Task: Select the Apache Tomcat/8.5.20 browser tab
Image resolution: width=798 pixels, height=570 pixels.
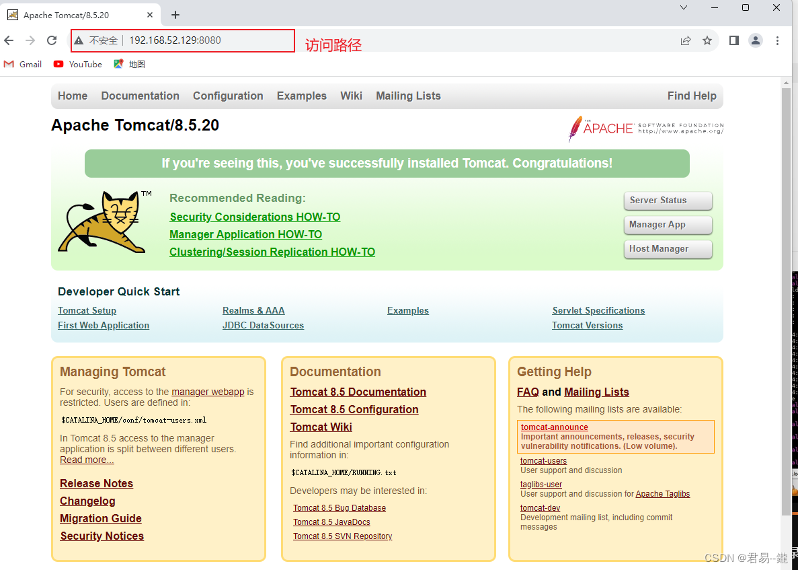Action: point(81,15)
